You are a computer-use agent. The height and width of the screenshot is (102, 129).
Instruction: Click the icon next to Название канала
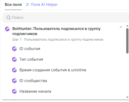pyautogui.click(x=14, y=91)
